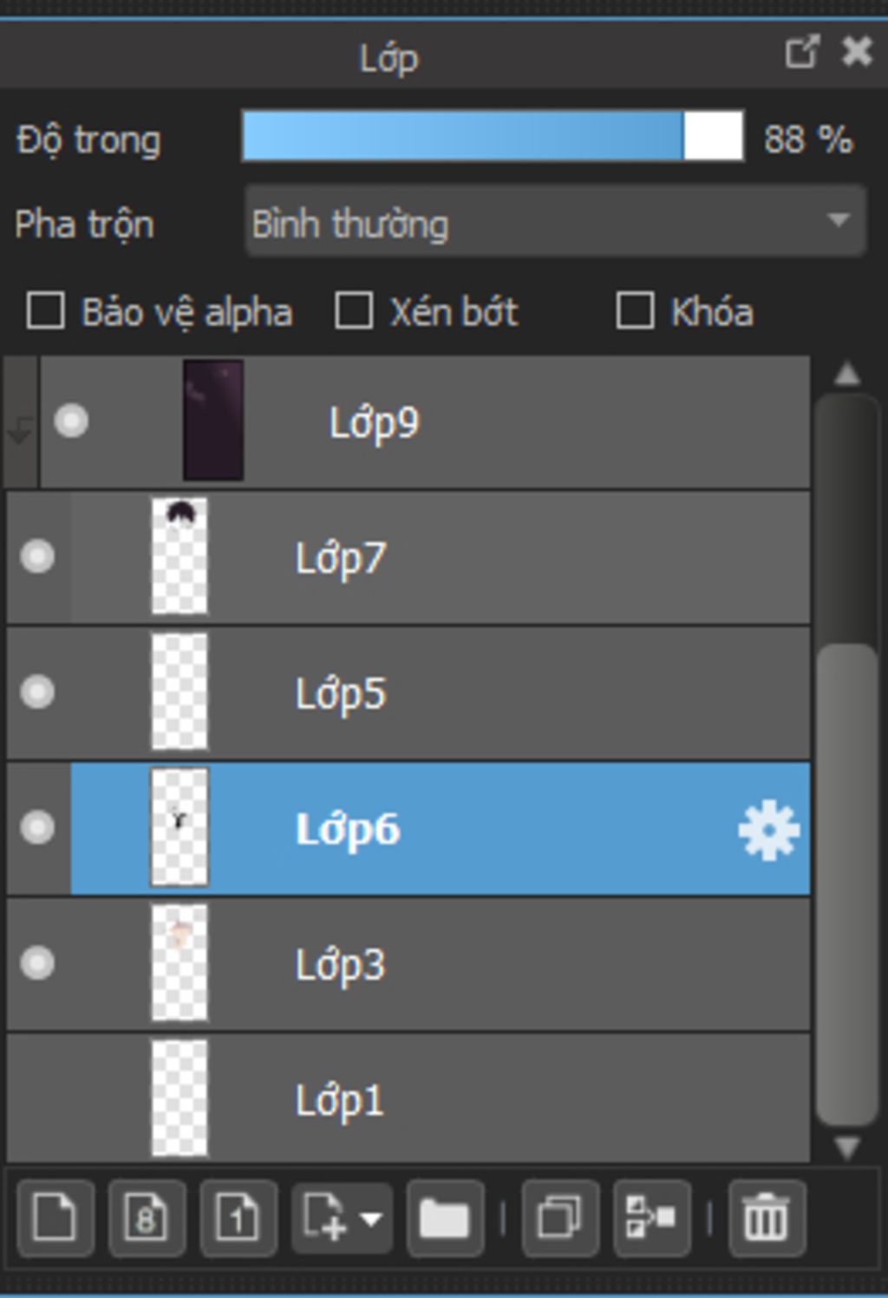Enable Bảo vệ alpha checkbox

[x=46, y=310]
